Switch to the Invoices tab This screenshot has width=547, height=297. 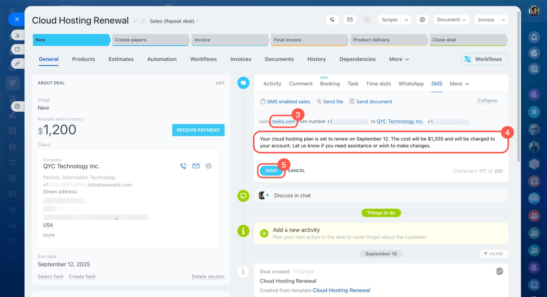click(241, 59)
